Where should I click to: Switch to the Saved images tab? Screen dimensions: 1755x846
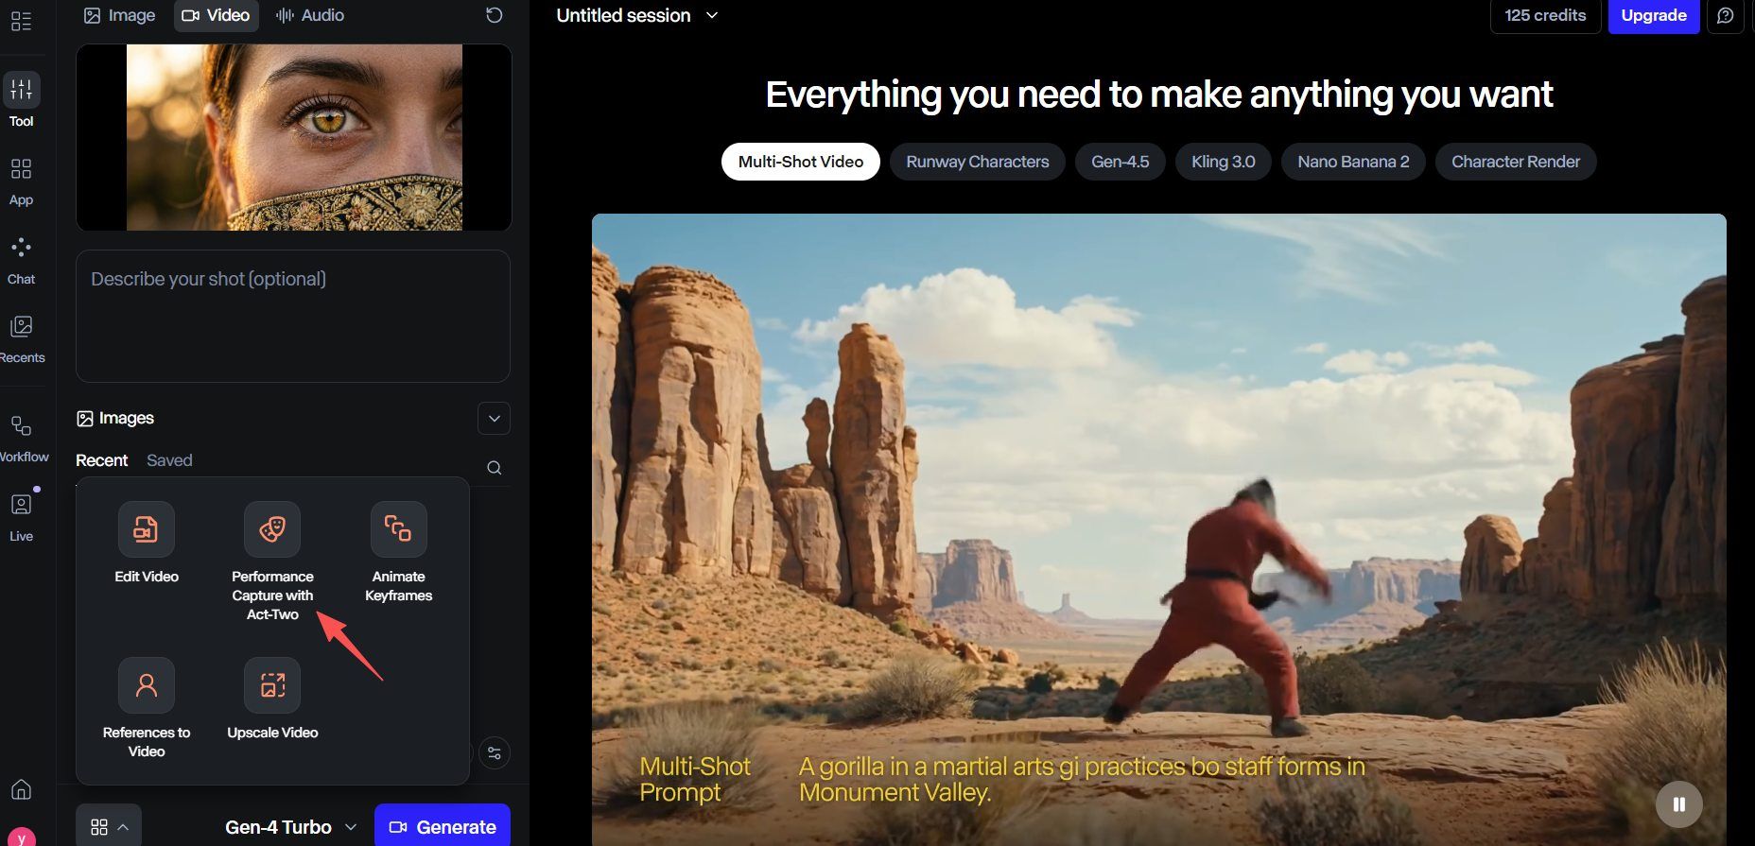(169, 460)
